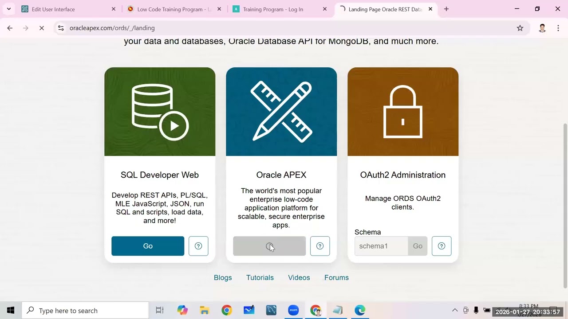Close the Low Code Training Program tab

pos(219,9)
